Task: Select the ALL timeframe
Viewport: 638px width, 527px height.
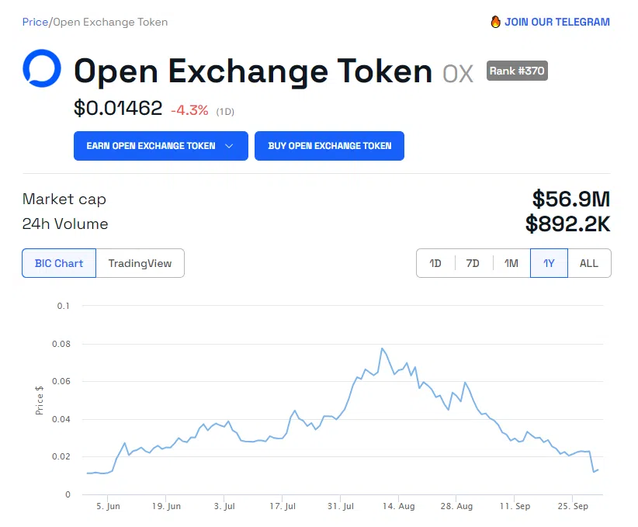Action: point(589,263)
